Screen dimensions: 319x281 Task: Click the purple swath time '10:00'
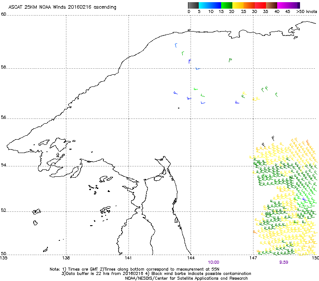[213, 262]
